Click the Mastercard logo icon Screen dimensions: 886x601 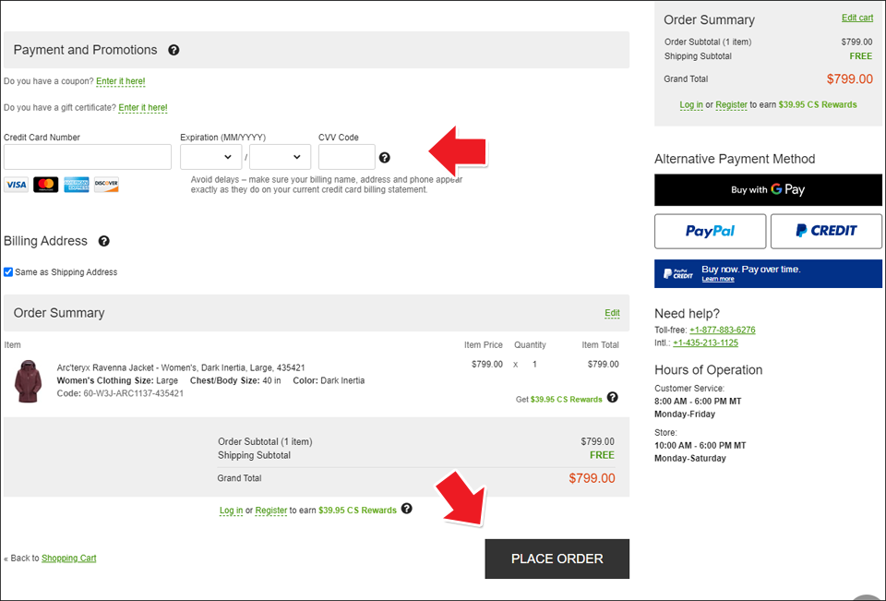click(x=46, y=185)
